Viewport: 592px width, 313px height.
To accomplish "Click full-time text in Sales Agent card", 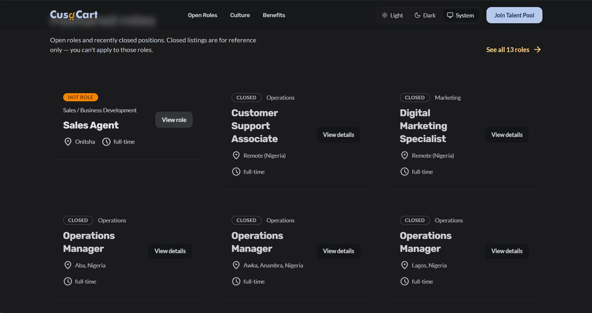I will coord(124,142).
